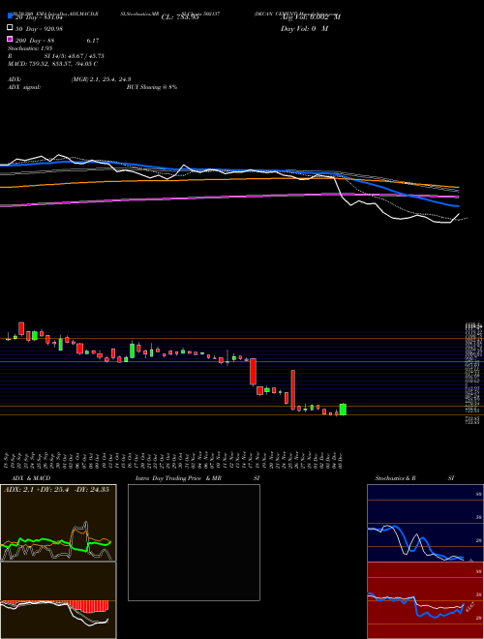Click the MACD values line in the header

coord(52,64)
